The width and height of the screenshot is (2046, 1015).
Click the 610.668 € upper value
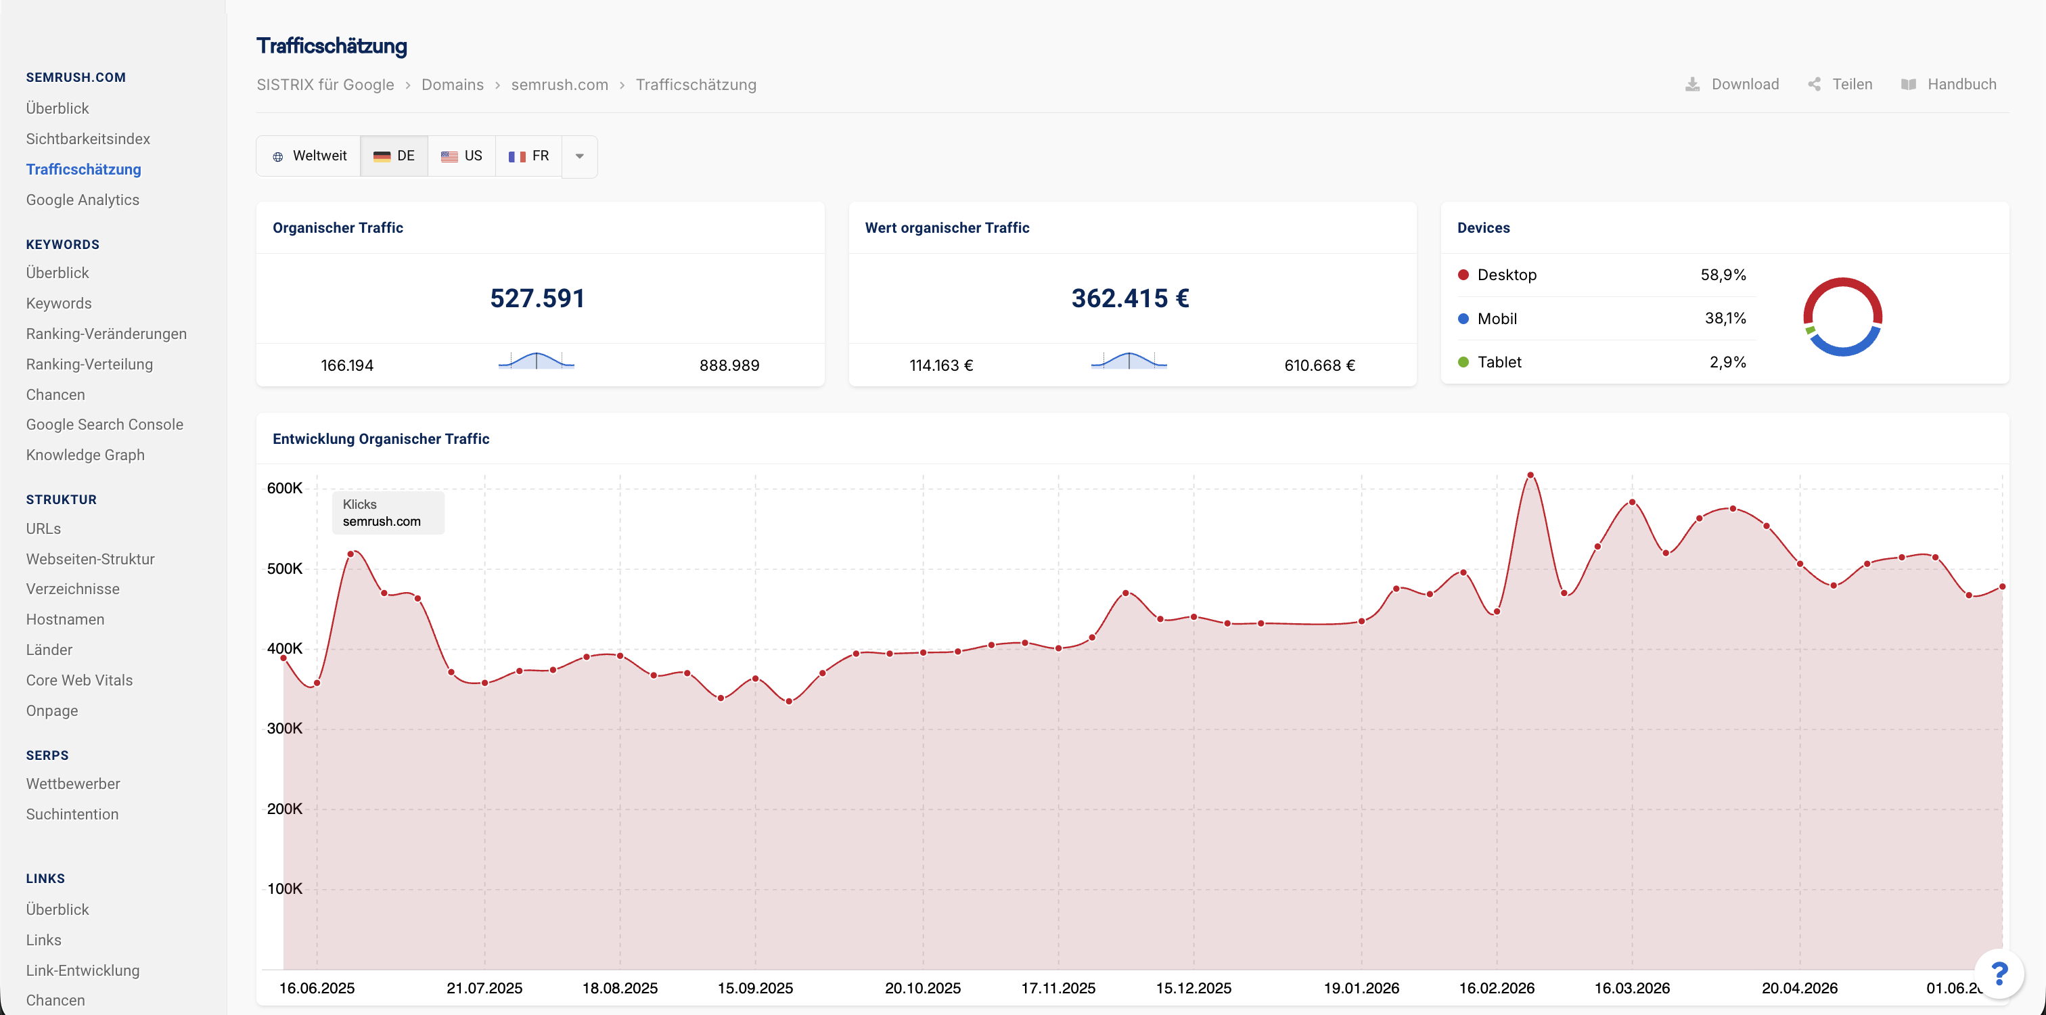click(1319, 365)
